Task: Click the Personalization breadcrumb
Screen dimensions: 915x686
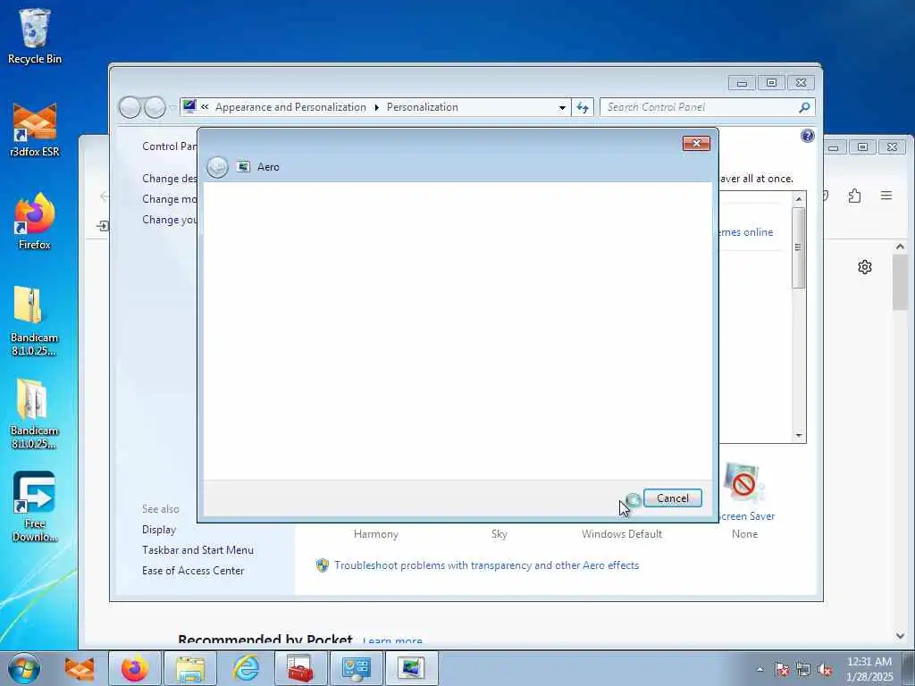Action: point(423,107)
